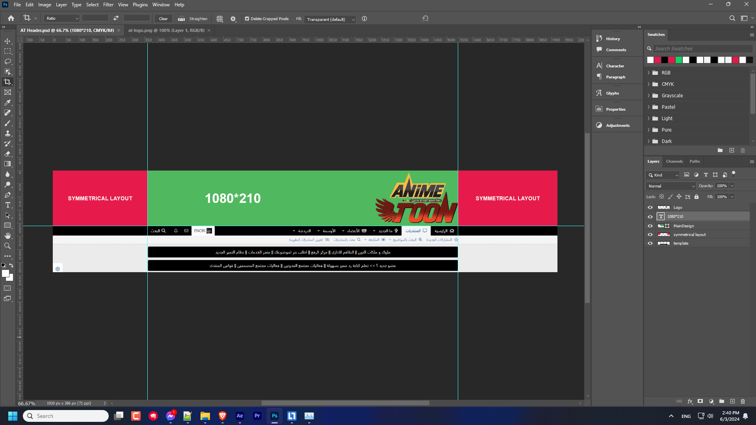Open the Adjustments panel
Image resolution: width=756 pixels, height=425 pixels.
[x=617, y=125]
